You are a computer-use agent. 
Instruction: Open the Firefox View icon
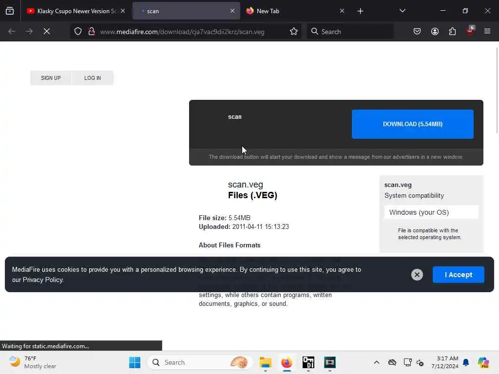point(10,11)
